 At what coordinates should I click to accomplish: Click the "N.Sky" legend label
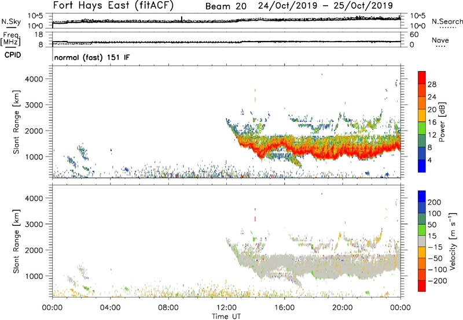point(11,21)
